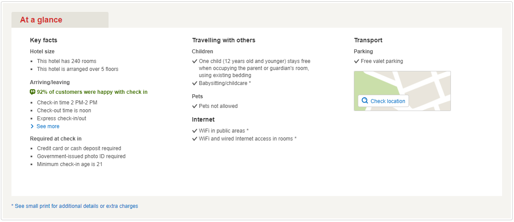Click the checkmark beside Free valet parking
Image resolution: width=514 pixels, height=222 pixels.
tap(356, 61)
